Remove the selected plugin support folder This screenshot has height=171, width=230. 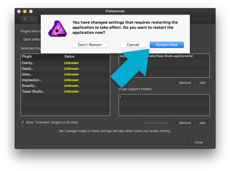[185, 123]
